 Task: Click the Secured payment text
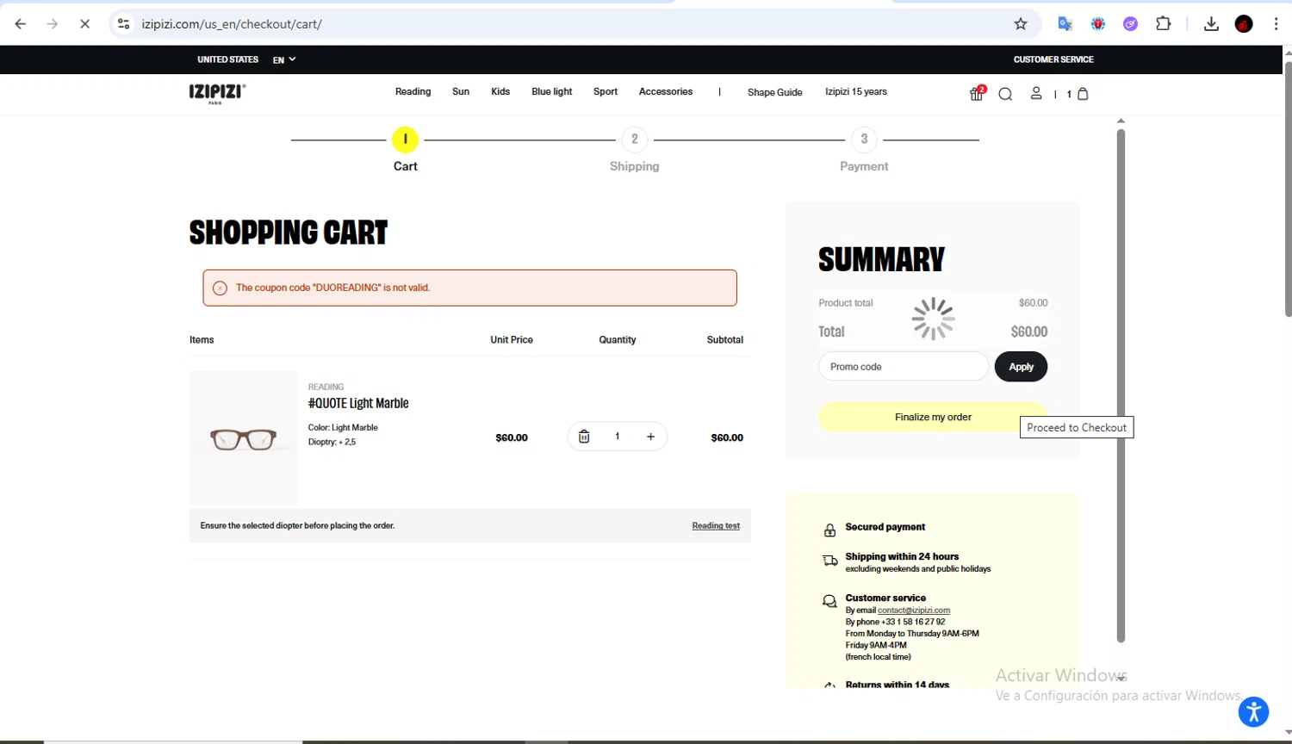click(x=885, y=527)
